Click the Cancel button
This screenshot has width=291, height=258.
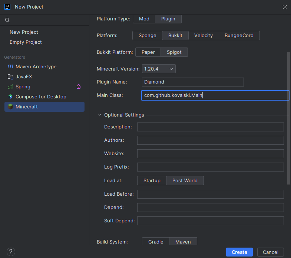tap(270, 252)
